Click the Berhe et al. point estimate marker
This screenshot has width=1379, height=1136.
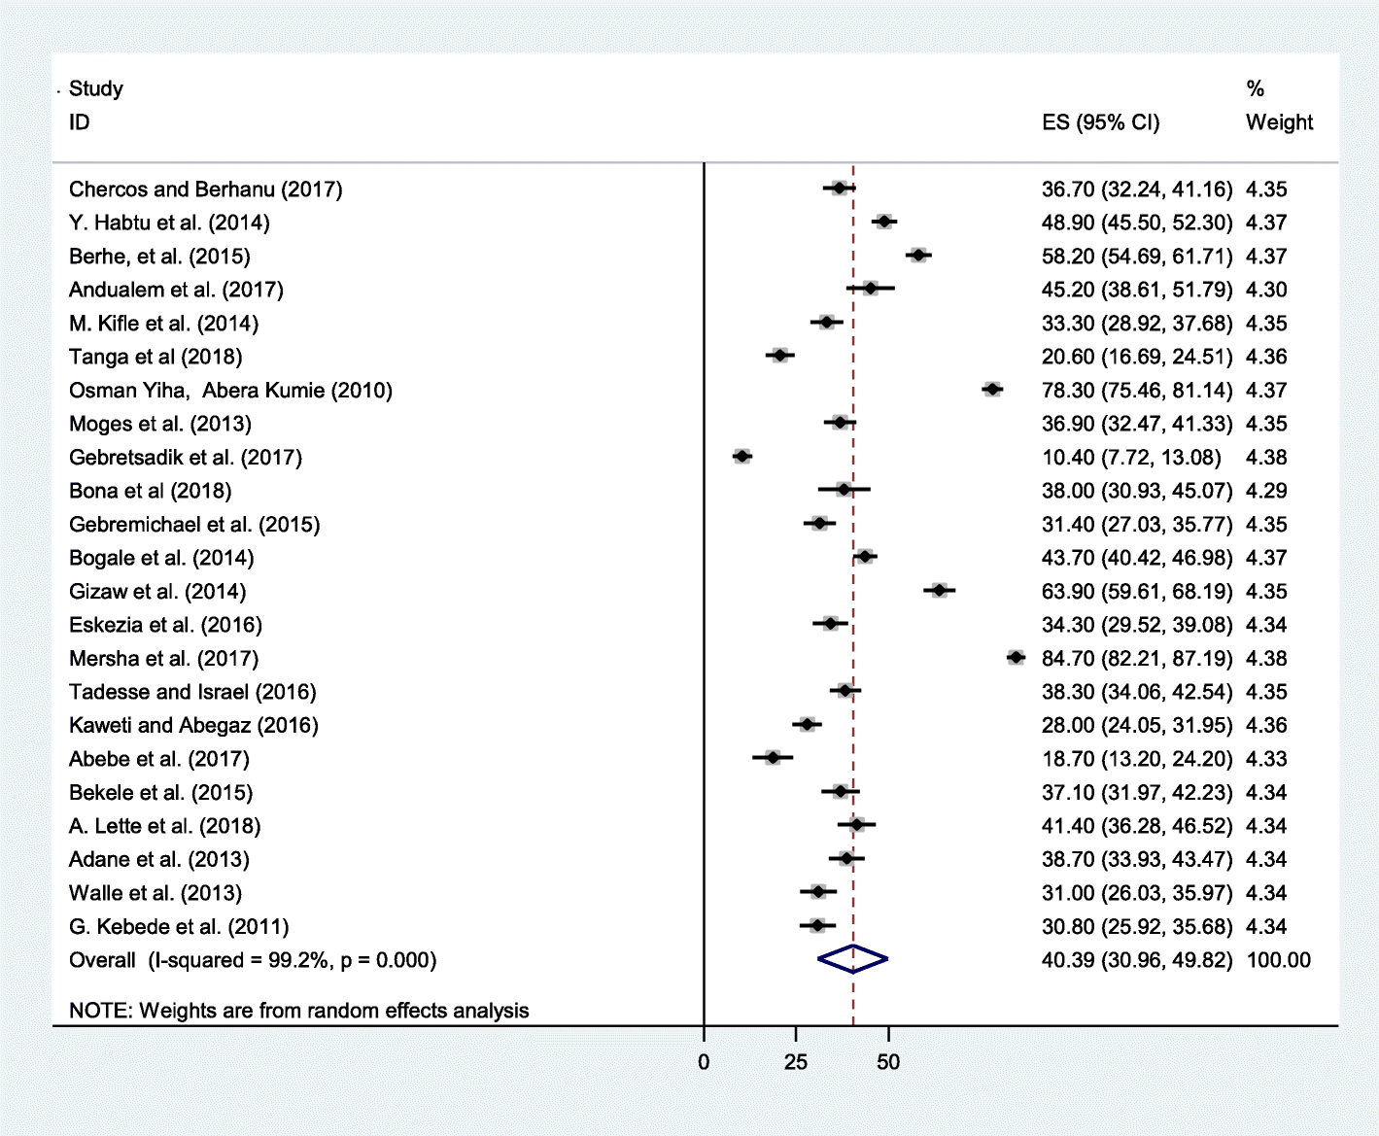918,255
